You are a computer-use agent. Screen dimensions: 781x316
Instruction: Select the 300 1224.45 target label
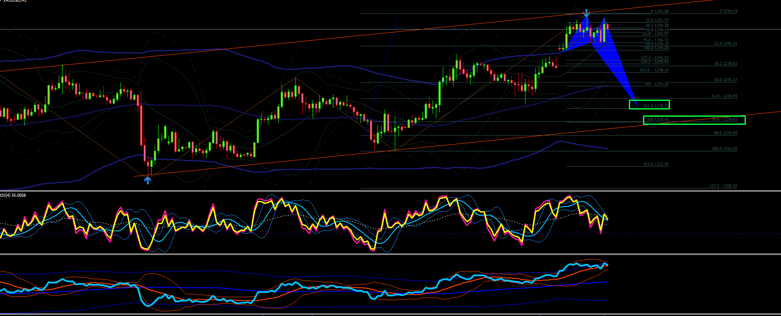pos(658,120)
